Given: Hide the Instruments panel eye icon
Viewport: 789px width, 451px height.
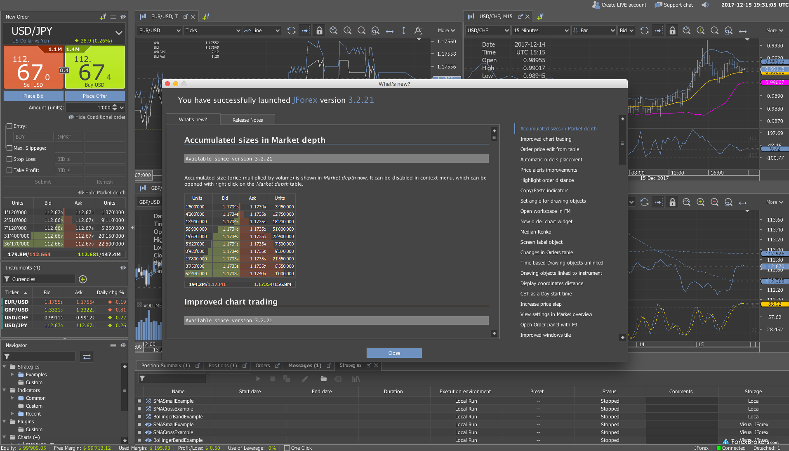Looking at the screenshot, I should tap(123, 268).
